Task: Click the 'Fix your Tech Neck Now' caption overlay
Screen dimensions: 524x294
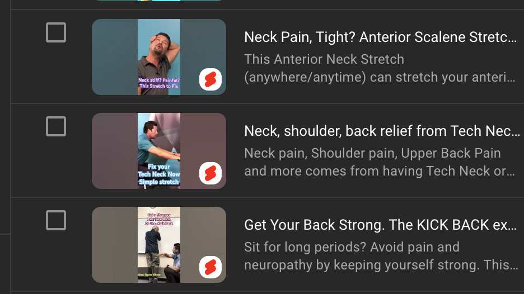Action: pyautogui.click(x=159, y=174)
